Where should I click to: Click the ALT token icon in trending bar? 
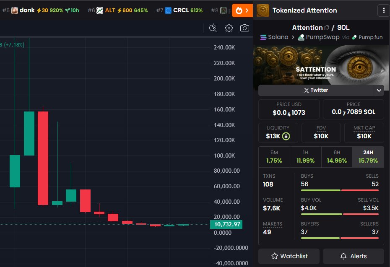100,10
